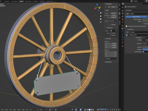This screenshot has height=111, width=148.
Task: Open the Material properties tab icon
Action: pos(122,43)
